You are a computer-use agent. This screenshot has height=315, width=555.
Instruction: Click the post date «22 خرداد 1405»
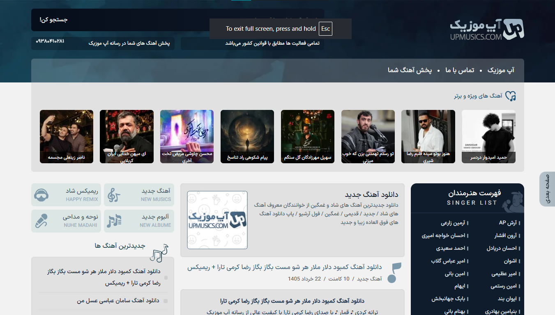pos(304,279)
